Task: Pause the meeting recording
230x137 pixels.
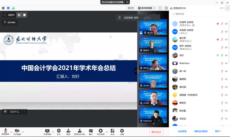Action: coord(19,15)
